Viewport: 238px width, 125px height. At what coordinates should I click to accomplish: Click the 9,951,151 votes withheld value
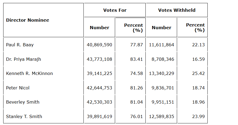point(163,102)
